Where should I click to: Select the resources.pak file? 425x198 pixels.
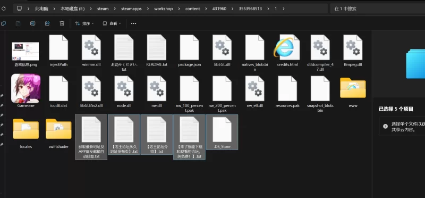click(x=287, y=92)
